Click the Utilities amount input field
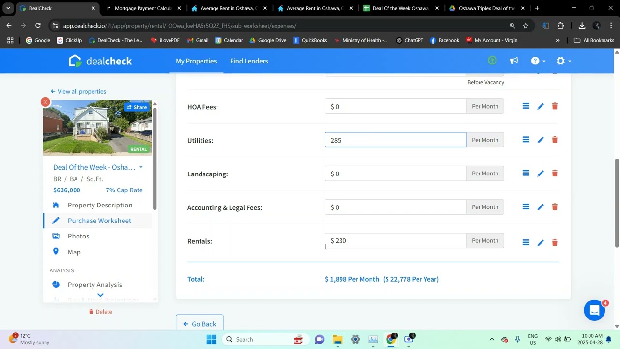 (396, 140)
